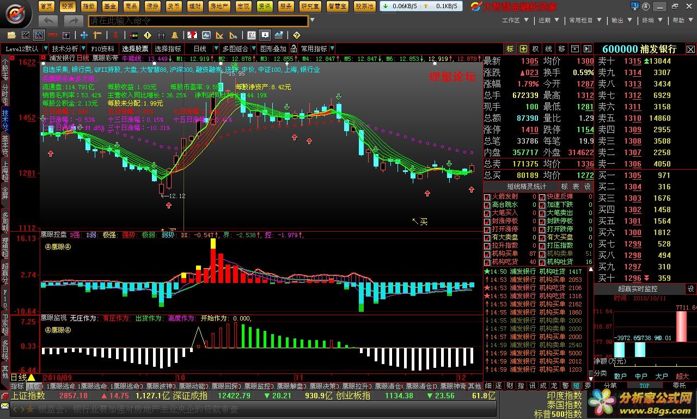Screen dimensions: 697x419
Task: Click 设 in the 超赢实时监控 header
Action: click(690, 289)
